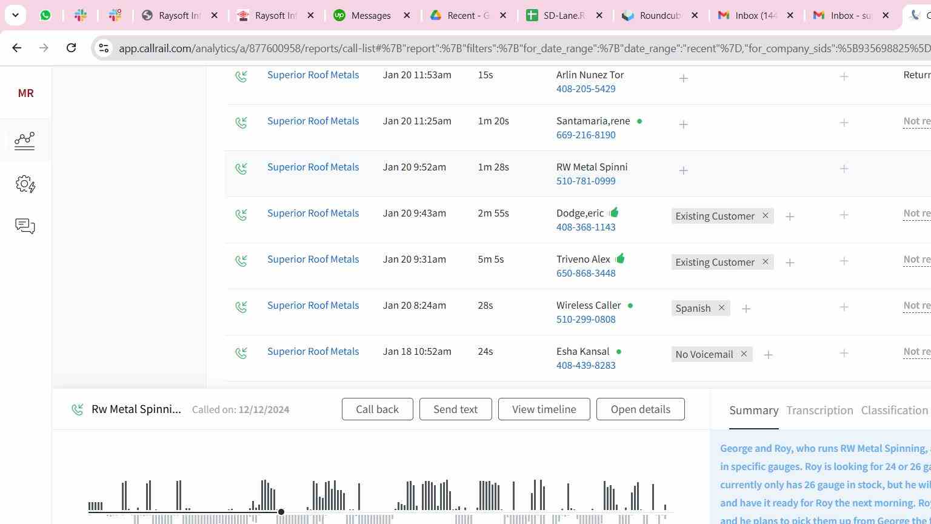Click inbound call icon for Jan 20 9:43am row
931x524 pixels.
pos(241,215)
